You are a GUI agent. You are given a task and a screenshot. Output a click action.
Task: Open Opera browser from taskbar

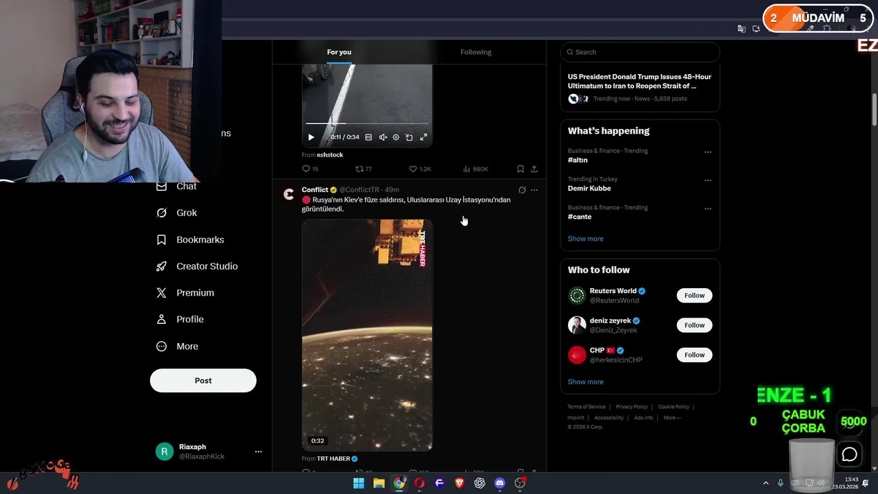point(419,484)
